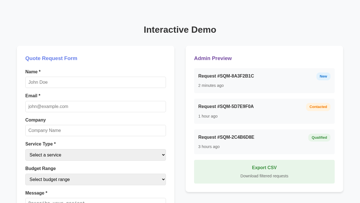Viewport: 360px width, 203px height.
Task: Open Request #SQM-5D7E9F0A
Action: 264,111
